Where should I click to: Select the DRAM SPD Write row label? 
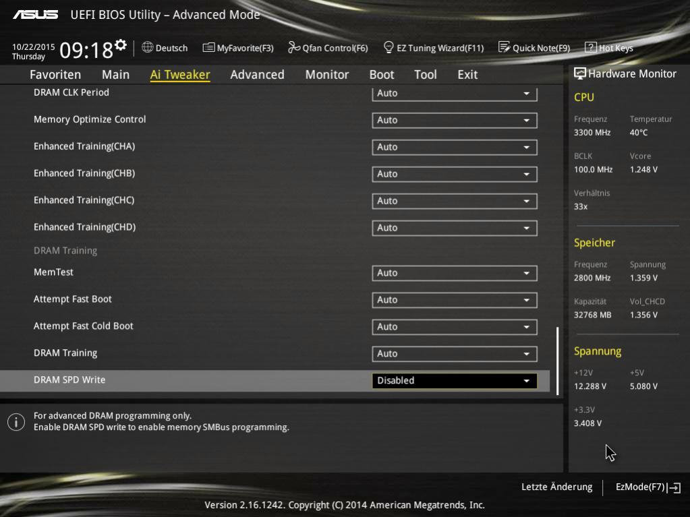(x=69, y=380)
